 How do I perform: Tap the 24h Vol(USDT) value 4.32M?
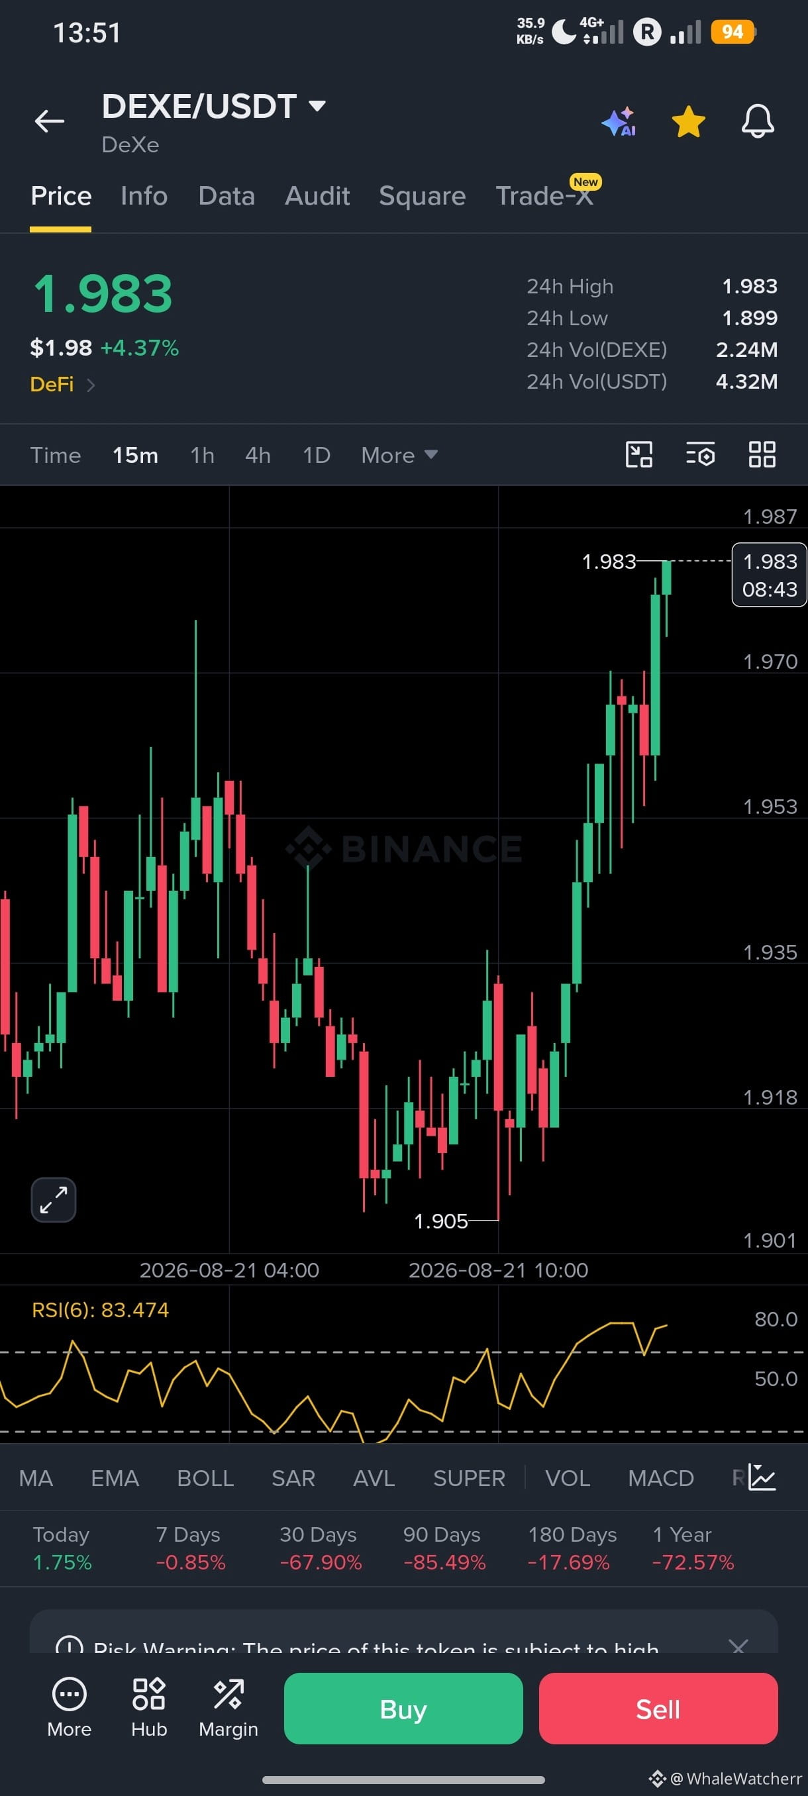tap(746, 381)
